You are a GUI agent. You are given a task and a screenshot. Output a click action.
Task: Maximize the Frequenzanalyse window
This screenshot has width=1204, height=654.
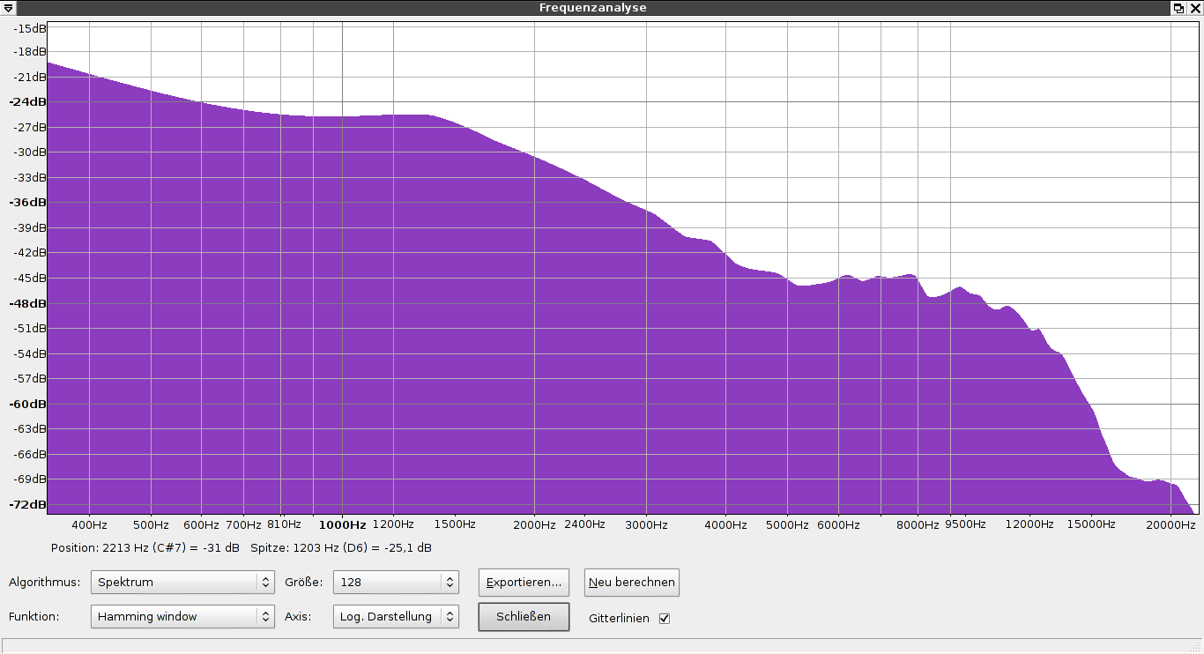click(x=1178, y=7)
